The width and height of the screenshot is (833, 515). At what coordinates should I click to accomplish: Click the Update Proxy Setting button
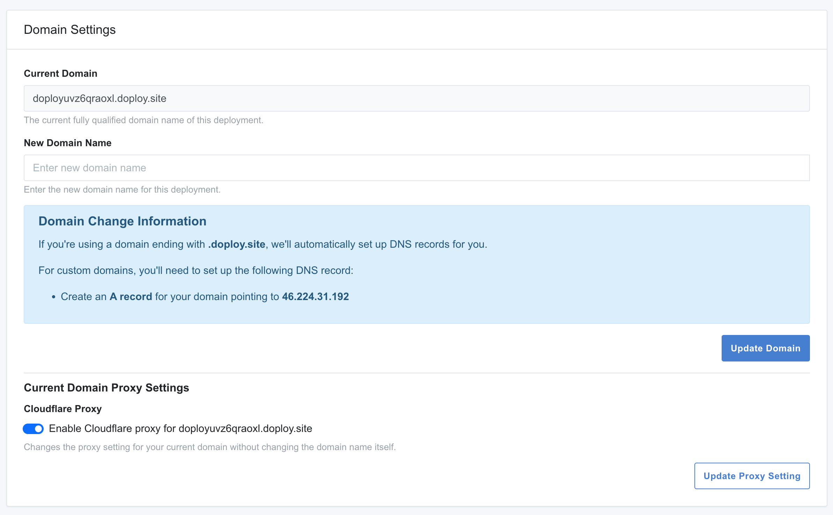pyautogui.click(x=752, y=476)
